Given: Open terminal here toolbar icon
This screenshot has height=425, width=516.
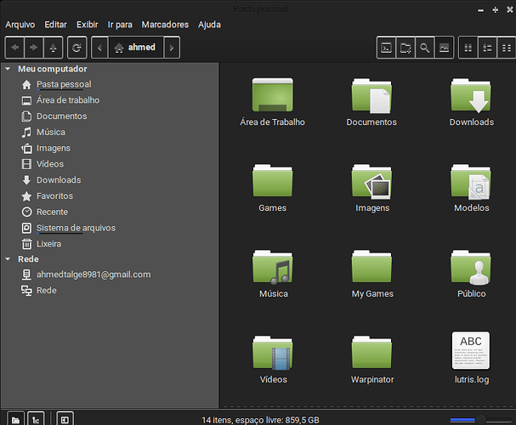Looking at the screenshot, I should click(x=386, y=48).
